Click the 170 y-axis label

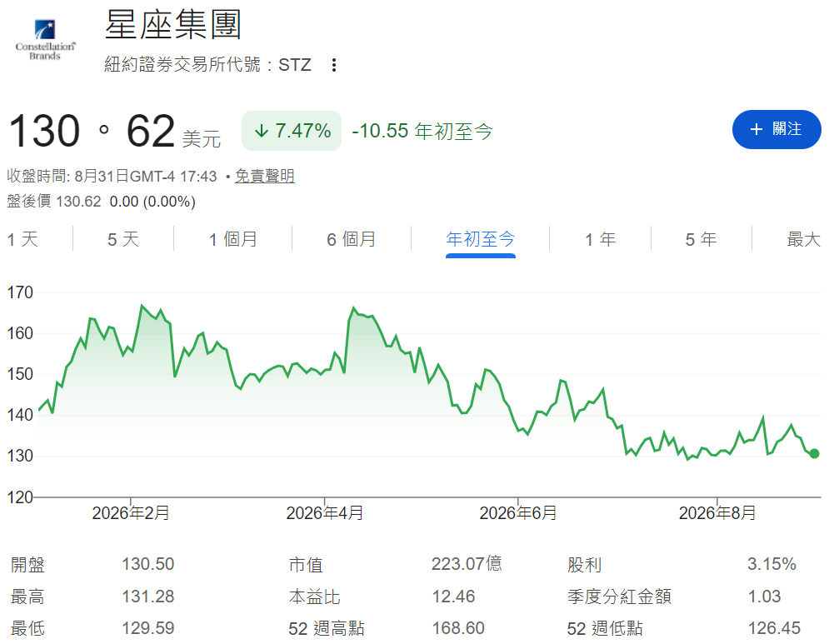tap(20, 292)
